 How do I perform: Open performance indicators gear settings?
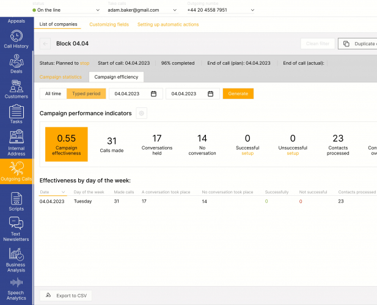coord(141,113)
